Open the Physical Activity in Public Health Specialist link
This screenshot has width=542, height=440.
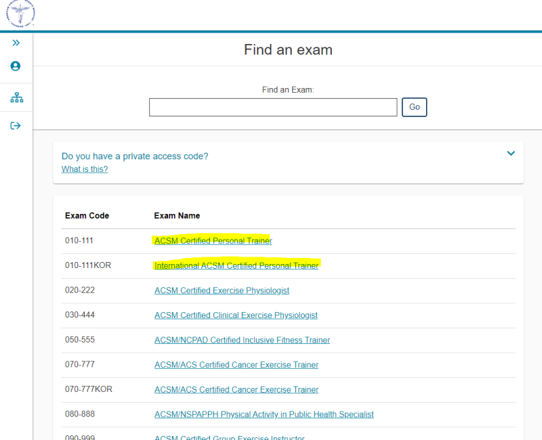point(264,414)
